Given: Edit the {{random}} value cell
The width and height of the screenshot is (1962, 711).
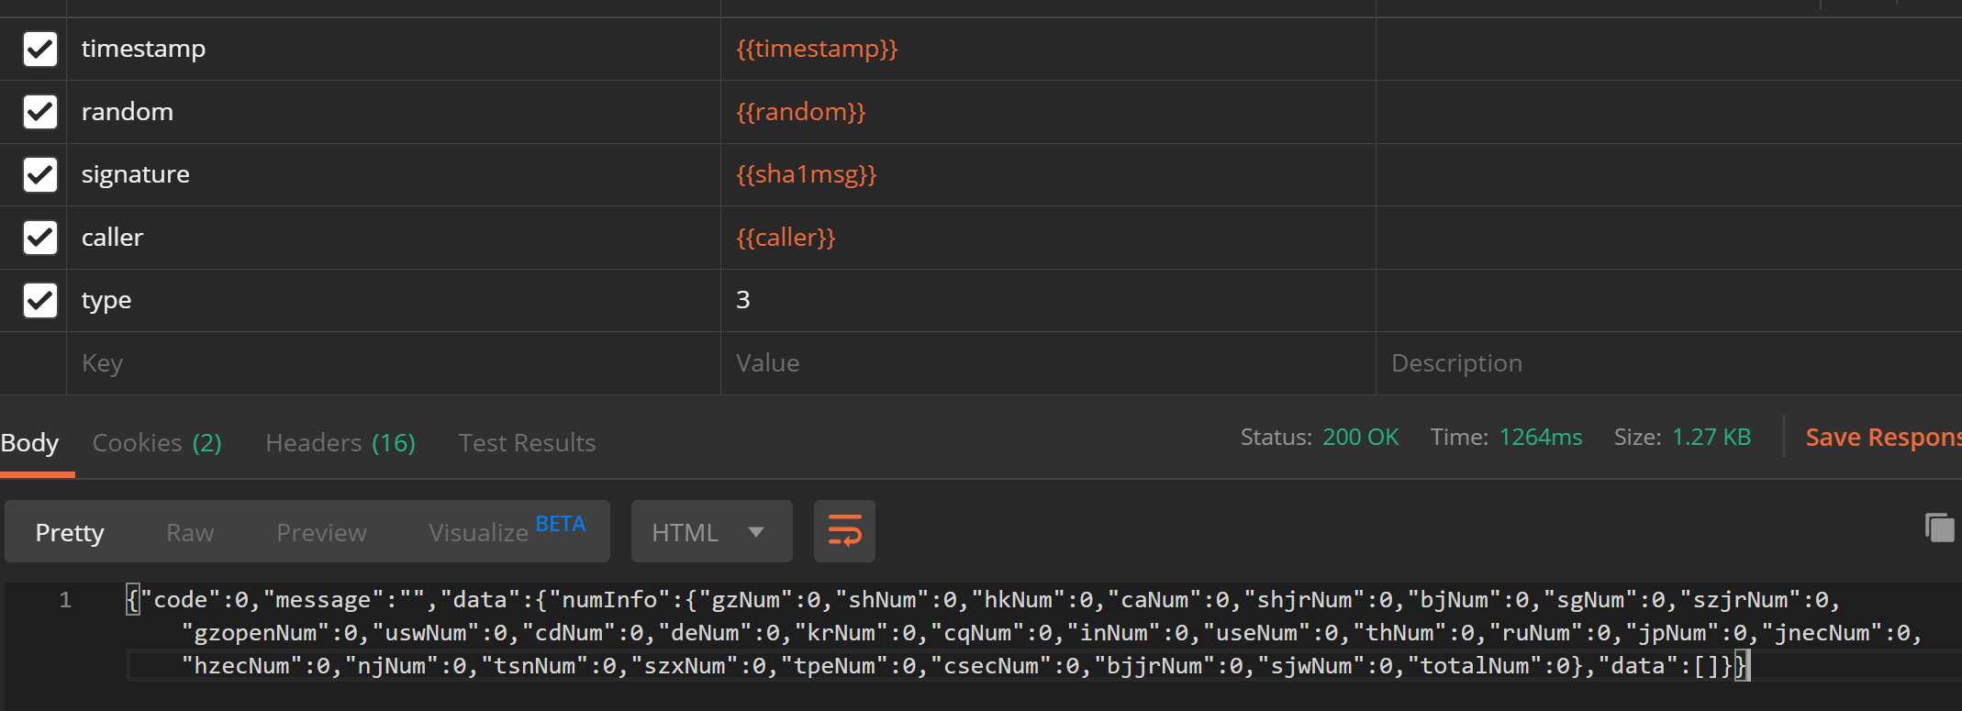Looking at the screenshot, I should coord(1048,112).
